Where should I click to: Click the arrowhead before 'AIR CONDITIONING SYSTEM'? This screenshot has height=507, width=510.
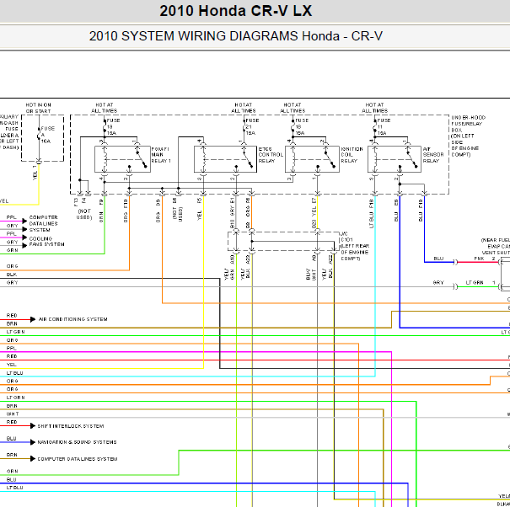pyautogui.click(x=33, y=319)
